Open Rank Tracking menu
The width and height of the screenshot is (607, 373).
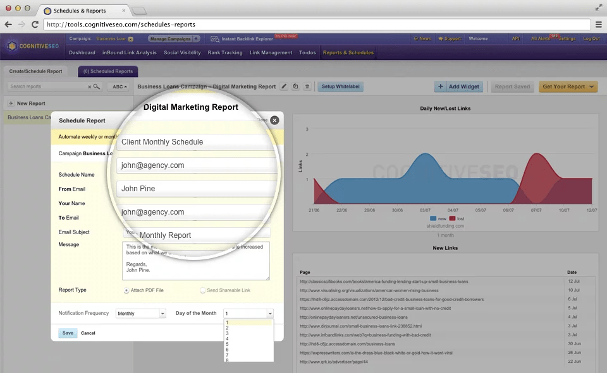225,52
